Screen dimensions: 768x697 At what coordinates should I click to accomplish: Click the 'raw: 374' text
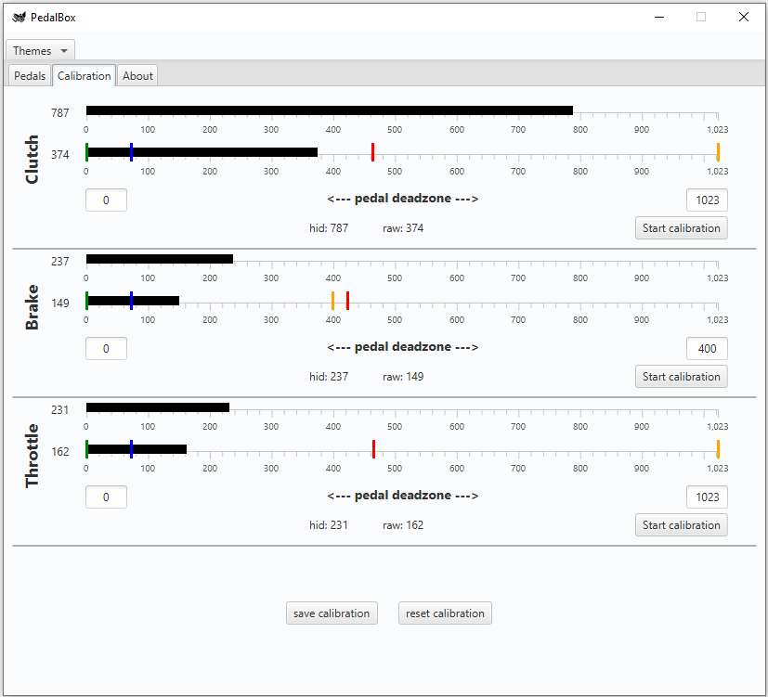coord(403,228)
